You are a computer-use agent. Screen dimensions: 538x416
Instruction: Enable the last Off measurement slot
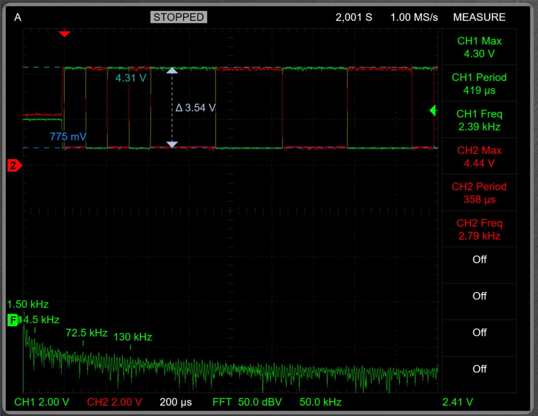coord(479,369)
